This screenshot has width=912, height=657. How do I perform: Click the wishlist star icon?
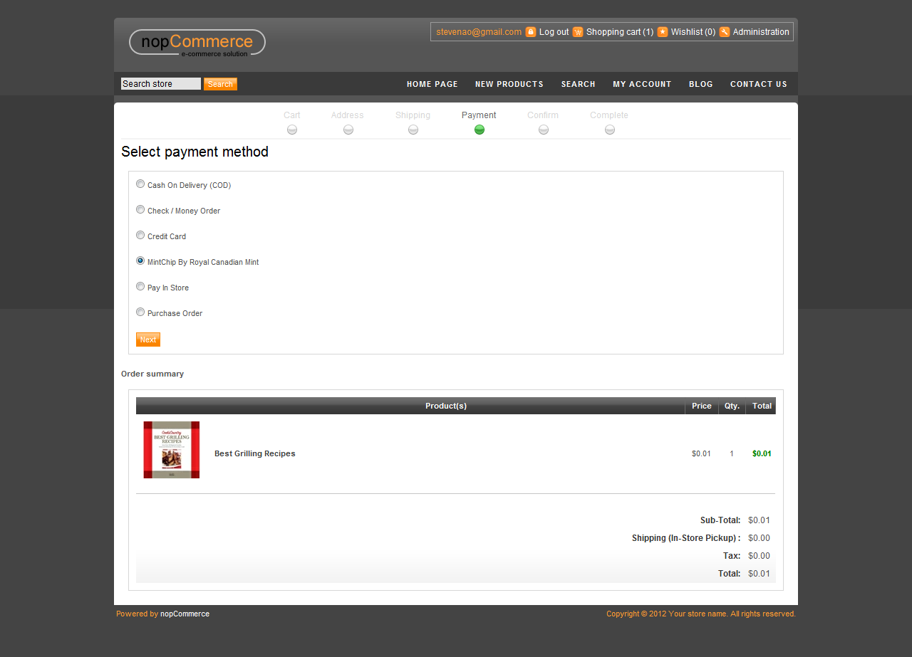pyautogui.click(x=663, y=32)
